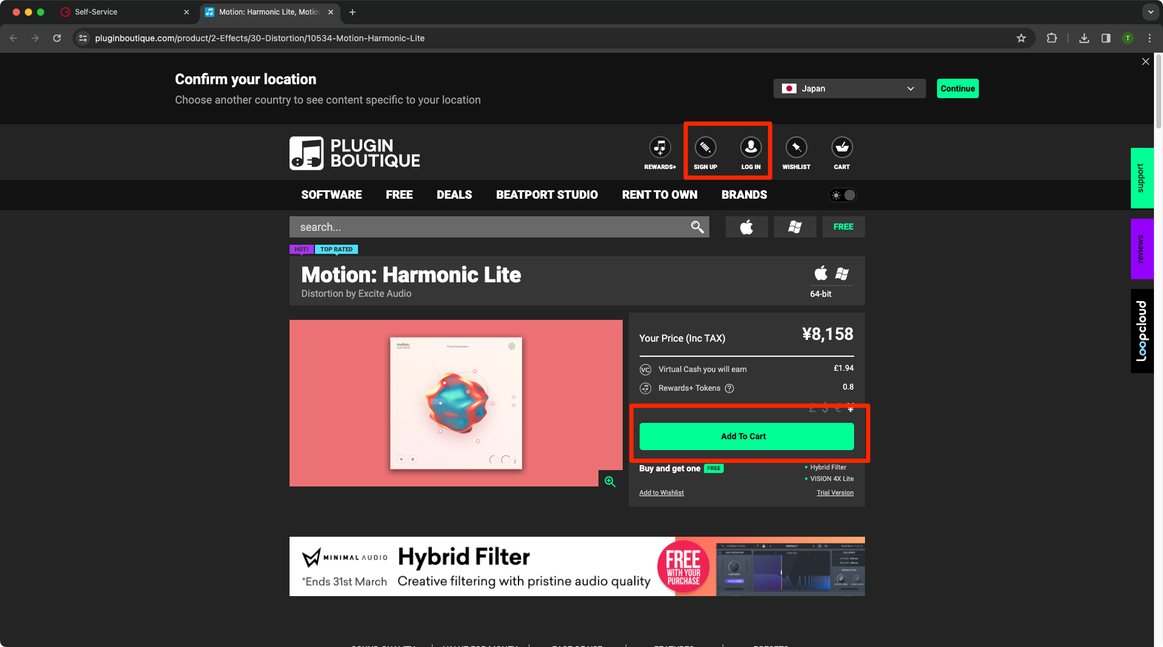The height and width of the screenshot is (647, 1163).
Task: Open the reviews side tab
Action: (1142, 249)
